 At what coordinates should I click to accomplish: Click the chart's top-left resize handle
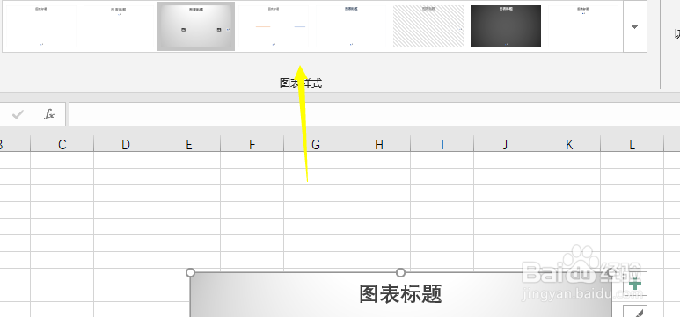pyautogui.click(x=190, y=272)
